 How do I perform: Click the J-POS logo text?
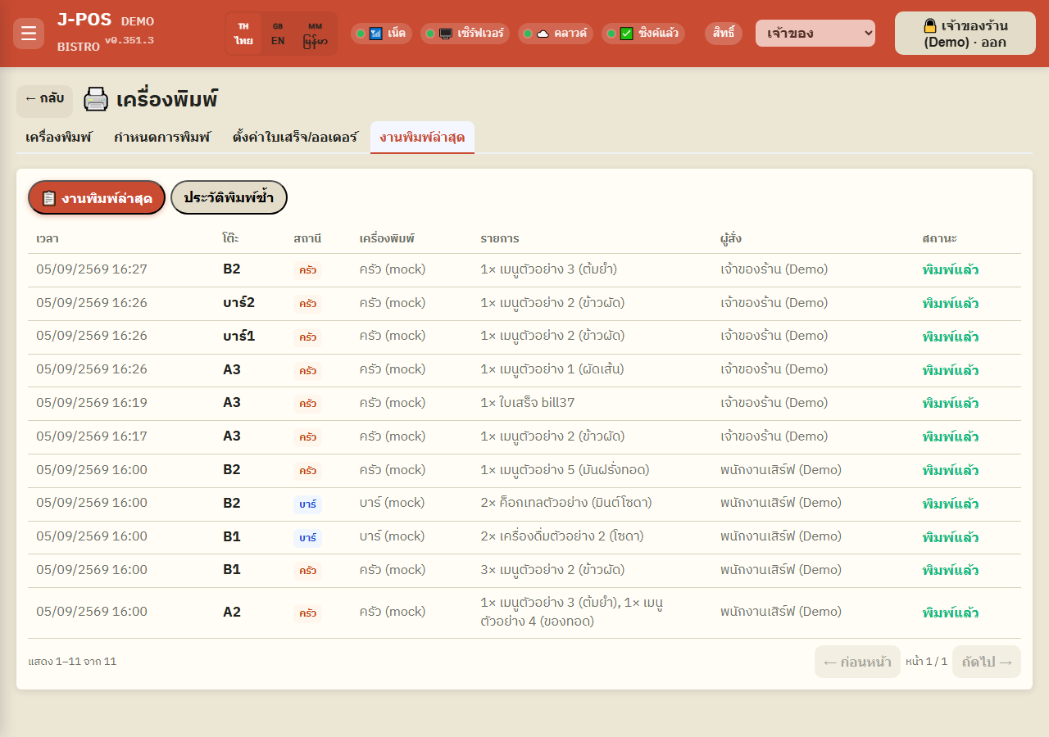[x=84, y=20]
